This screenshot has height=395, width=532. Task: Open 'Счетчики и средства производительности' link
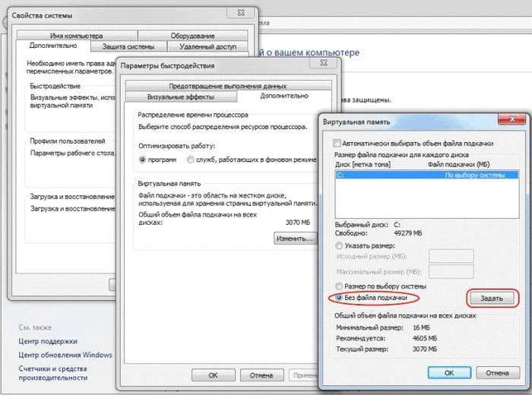(53, 372)
